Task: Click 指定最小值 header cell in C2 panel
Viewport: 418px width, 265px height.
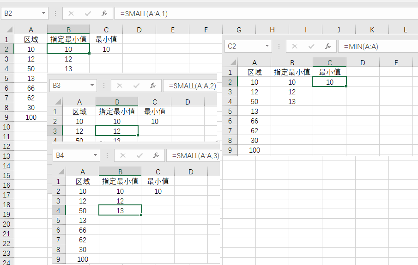Action: 292,72
